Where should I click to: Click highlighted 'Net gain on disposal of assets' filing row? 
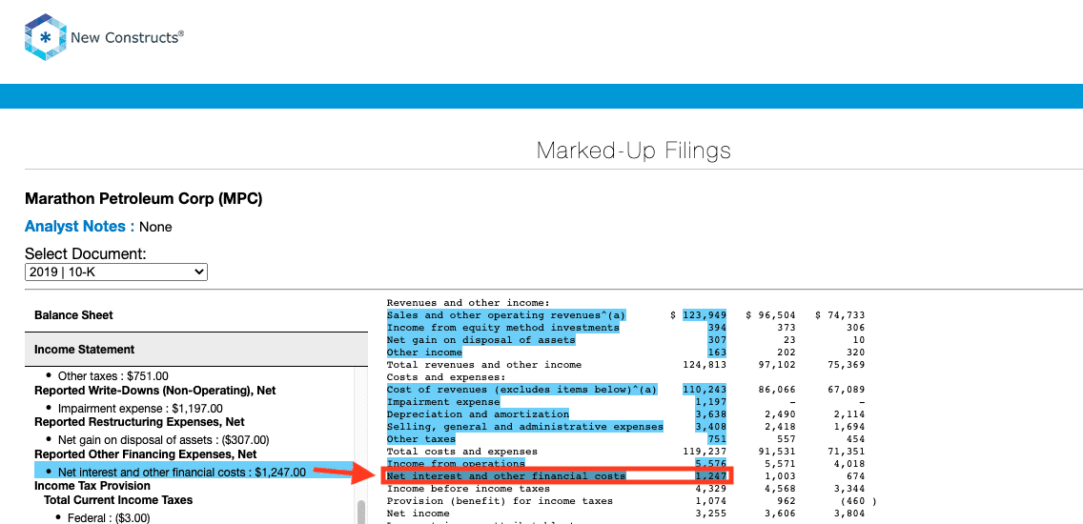480,340
